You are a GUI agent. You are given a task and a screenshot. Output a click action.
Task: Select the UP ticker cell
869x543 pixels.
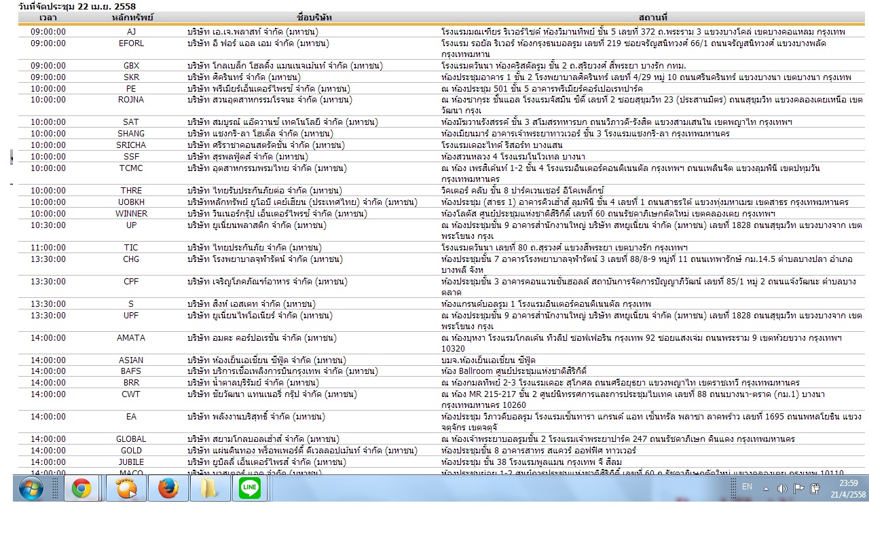[132, 225]
